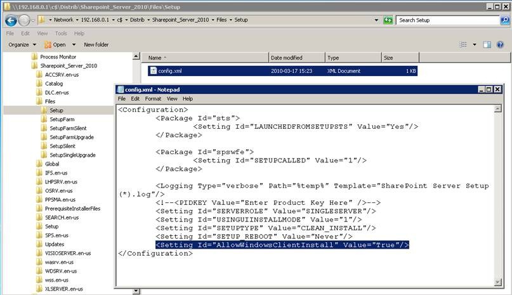512x295 pixels.
Task: Click New folder in the Explorer toolbar
Action: (96, 44)
